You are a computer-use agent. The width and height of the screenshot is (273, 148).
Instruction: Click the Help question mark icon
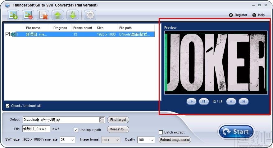coord(254,15)
